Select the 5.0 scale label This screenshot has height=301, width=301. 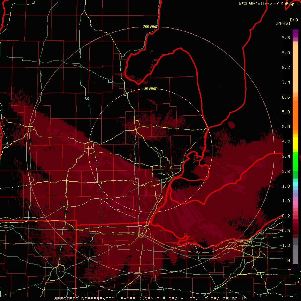[x=286, y=127]
